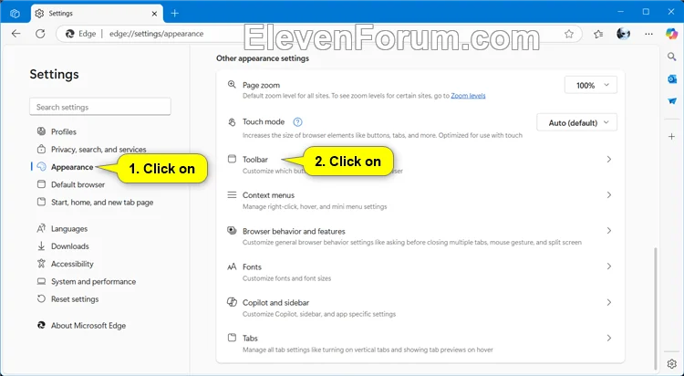The width and height of the screenshot is (684, 376).
Task: Expand the Copilot and sidebar chevron
Action: [x=609, y=302]
